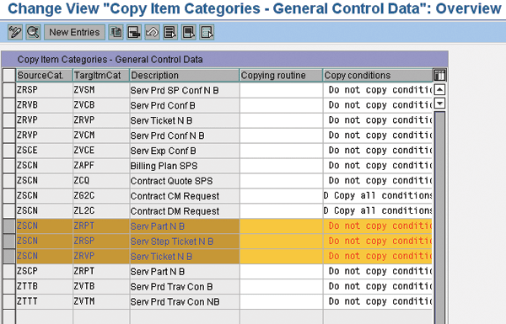Click the select-all rows corner box

[9, 75]
